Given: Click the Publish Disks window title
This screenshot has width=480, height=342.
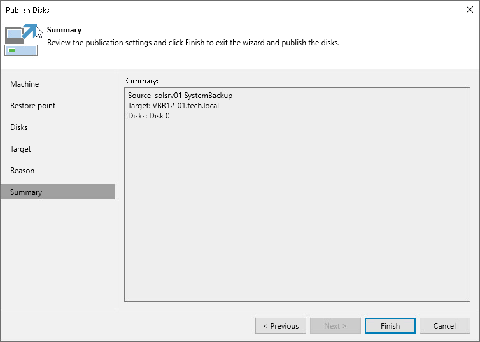Looking at the screenshot, I should click(27, 10).
